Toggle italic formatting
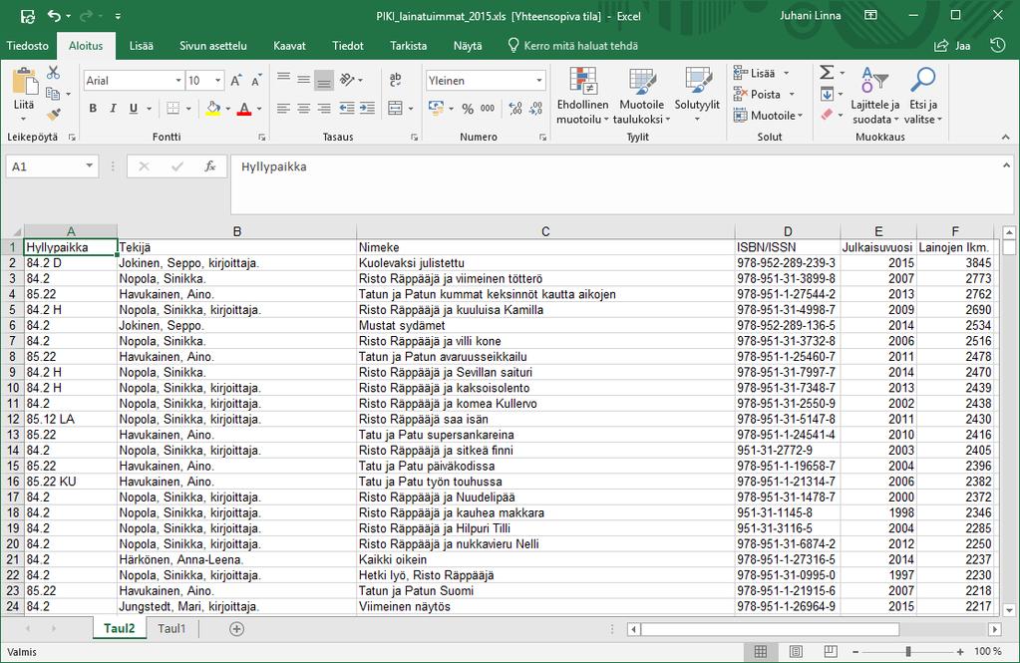Screen dimensions: 1020x663 114,109
